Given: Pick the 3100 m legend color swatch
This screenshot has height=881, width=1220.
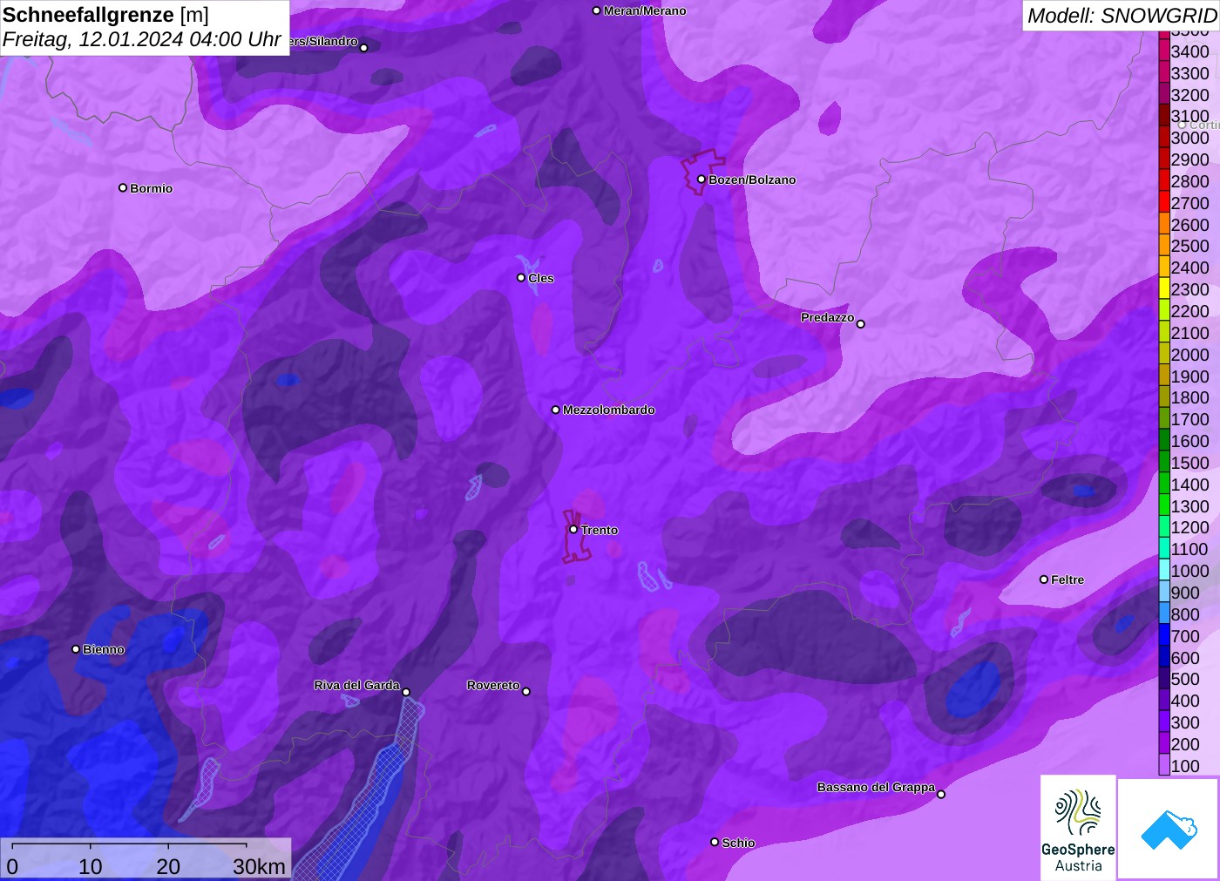Looking at the screenshot, I should (x=1164, y=116).
